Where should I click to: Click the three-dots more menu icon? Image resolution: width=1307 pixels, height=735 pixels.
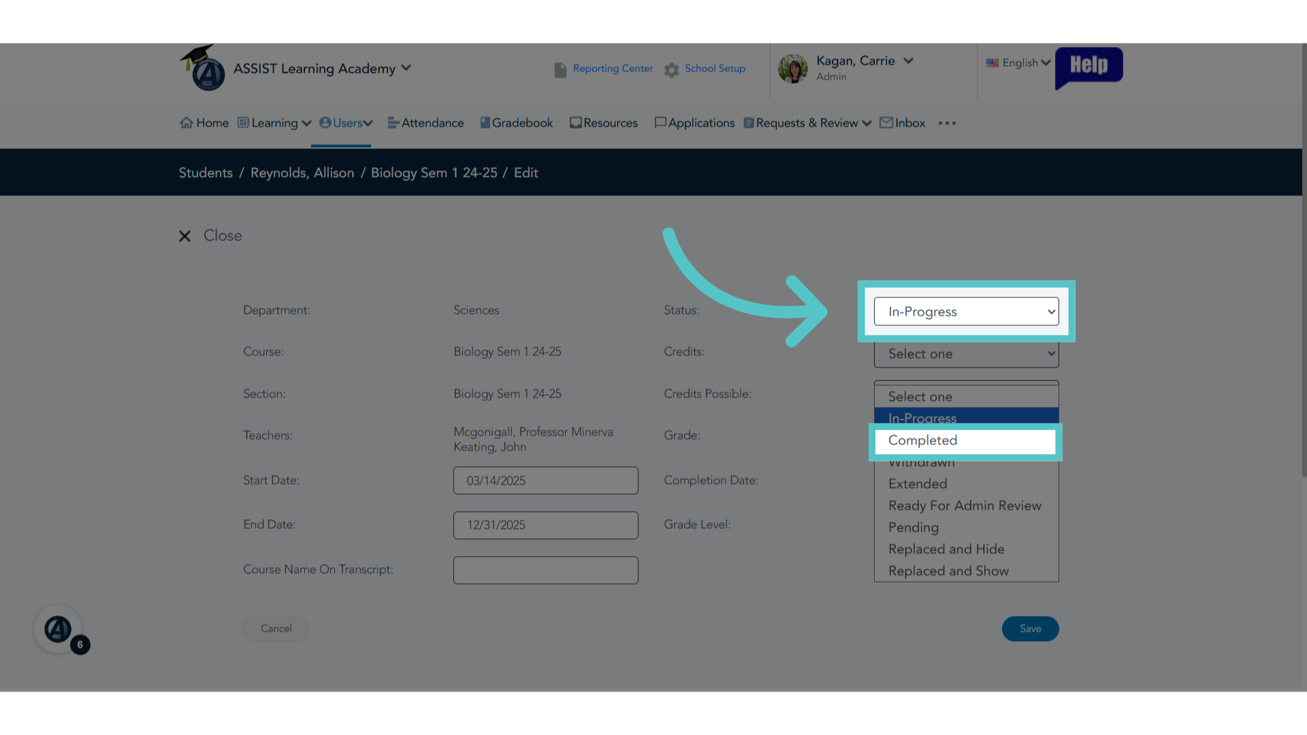947,123
